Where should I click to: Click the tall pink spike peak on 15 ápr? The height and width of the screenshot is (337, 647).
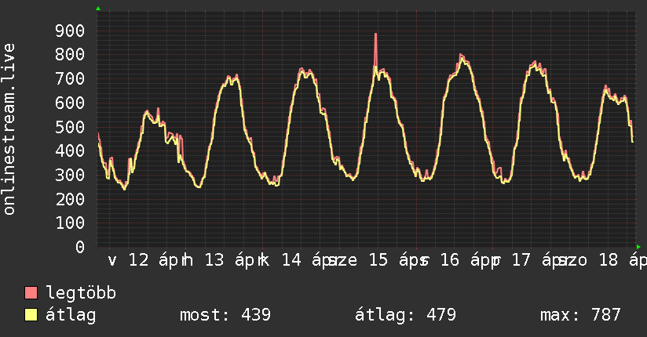375,35
